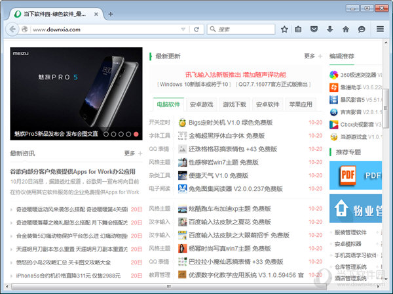This screenshot has width=393, height=294.
Task: Click the vertical scrollbar thumb
Action: coord(386,108)
